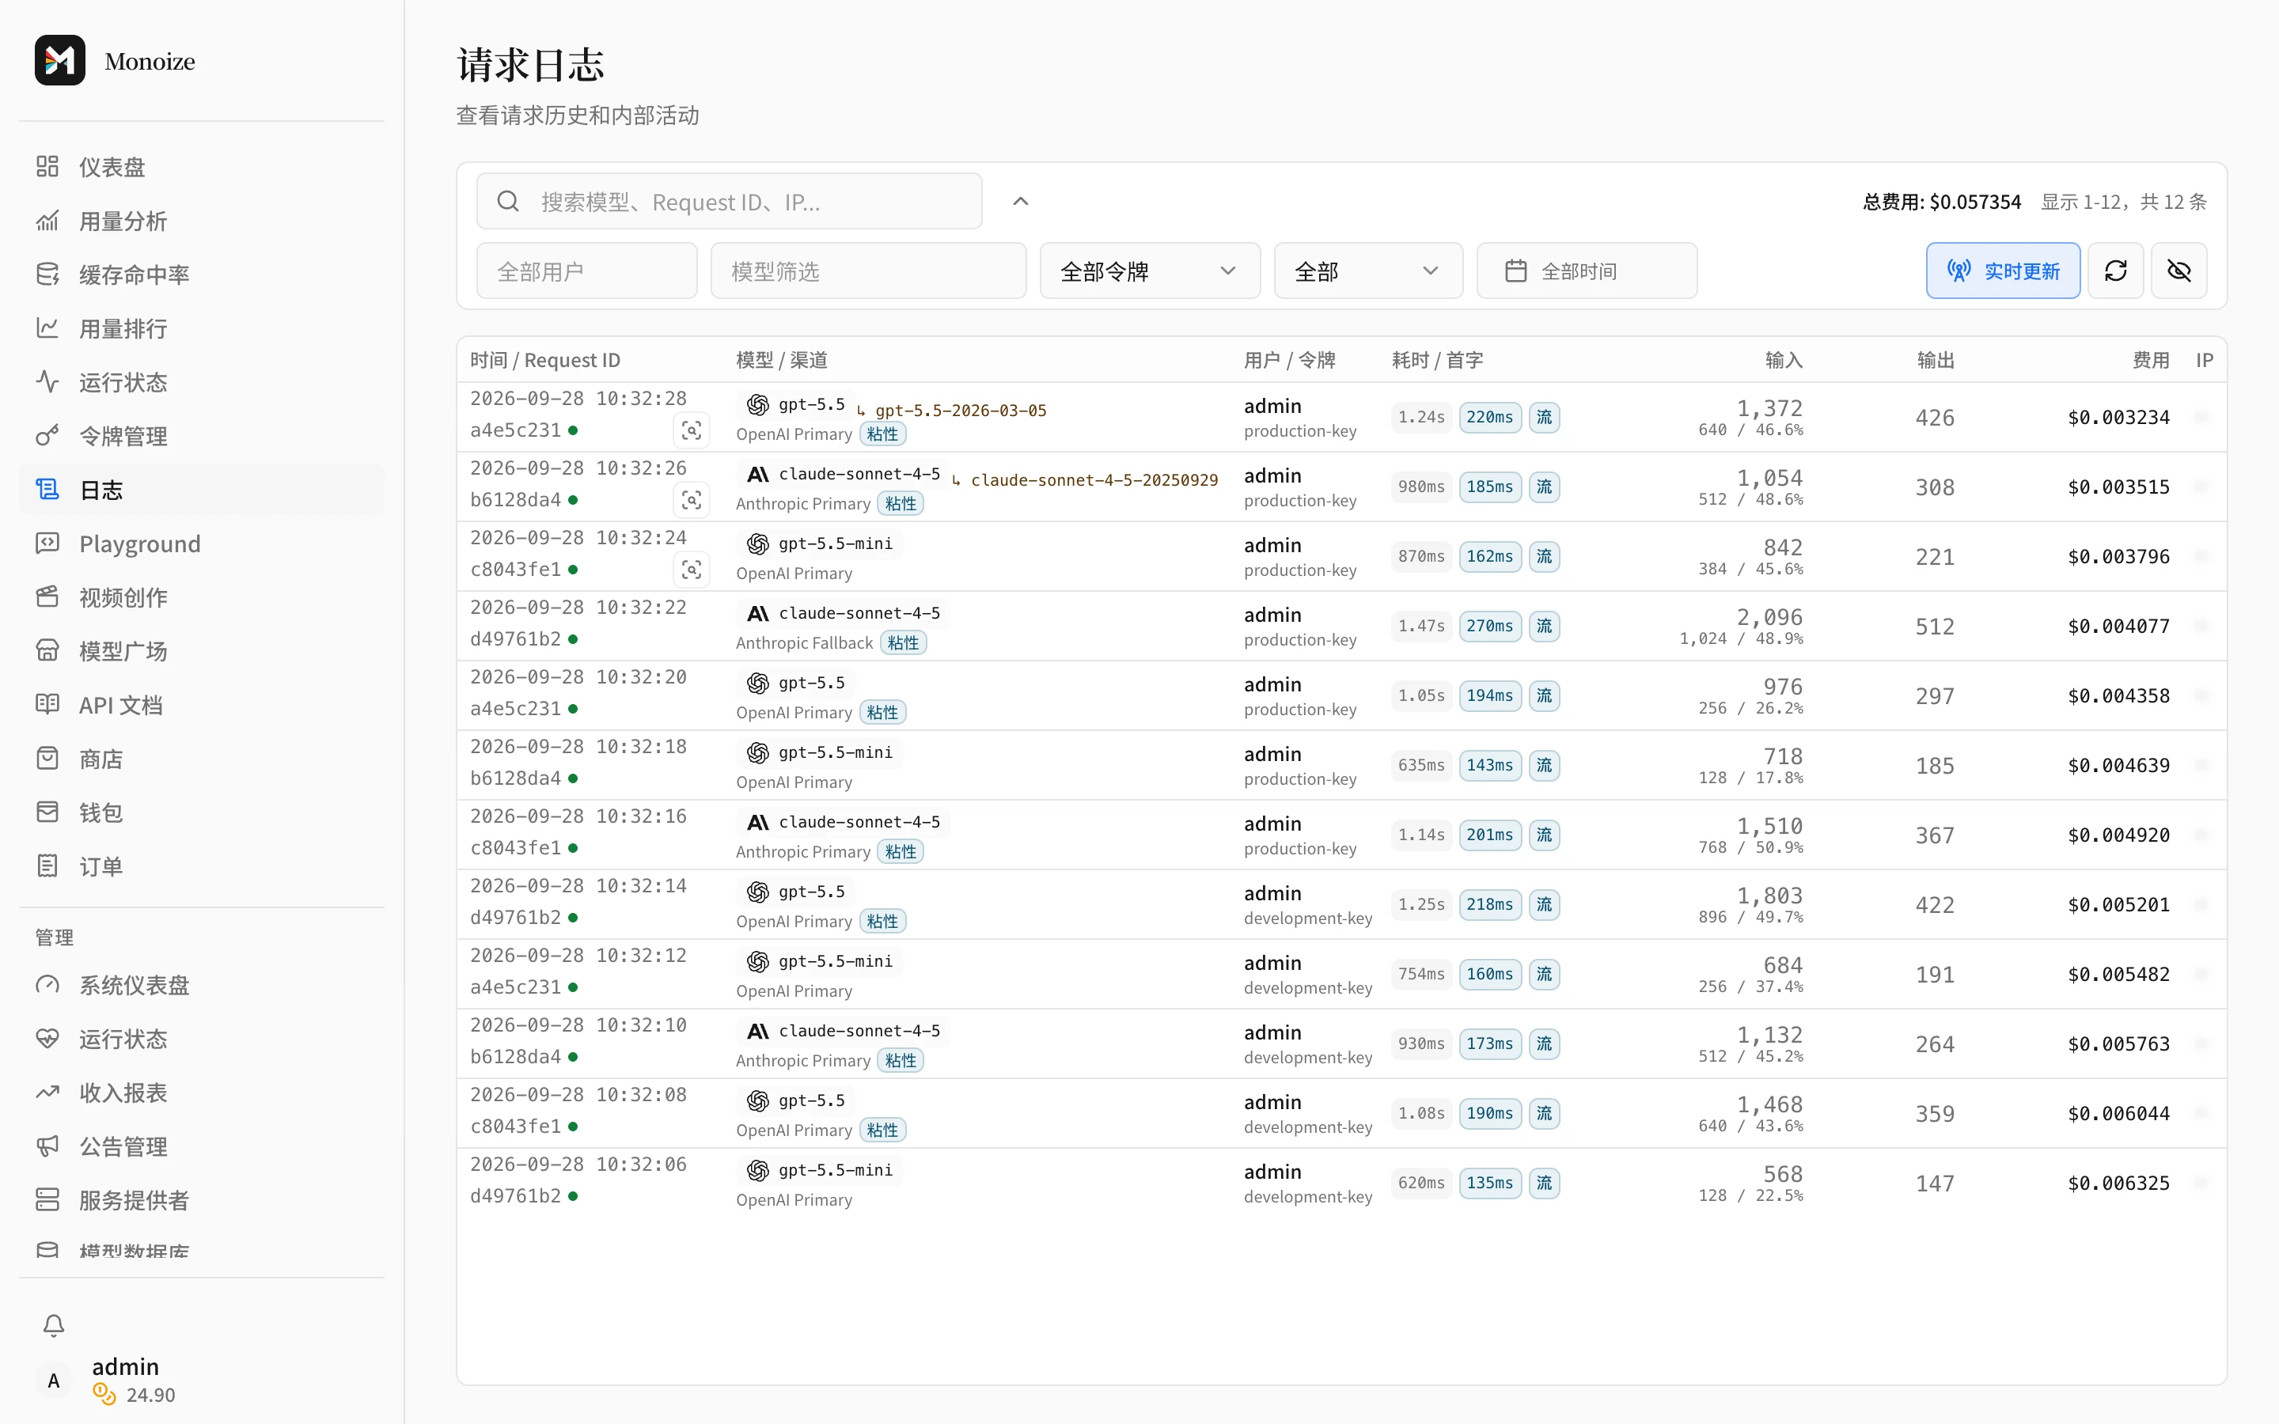Click the refresh icon button
The width and height of the screenshot is (2279, 1424).
(2115, 271)
